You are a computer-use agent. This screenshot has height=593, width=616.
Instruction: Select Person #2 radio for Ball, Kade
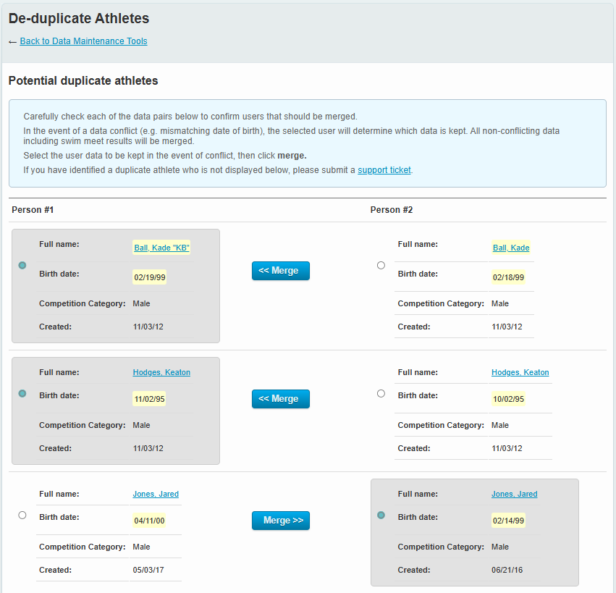[x=381, y=266]
